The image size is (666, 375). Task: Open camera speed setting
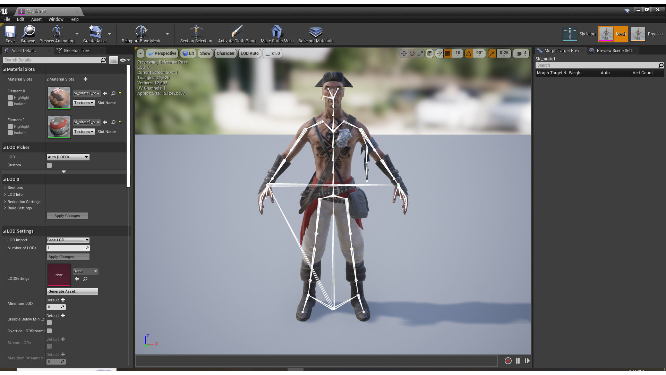(x=521, y=53)
